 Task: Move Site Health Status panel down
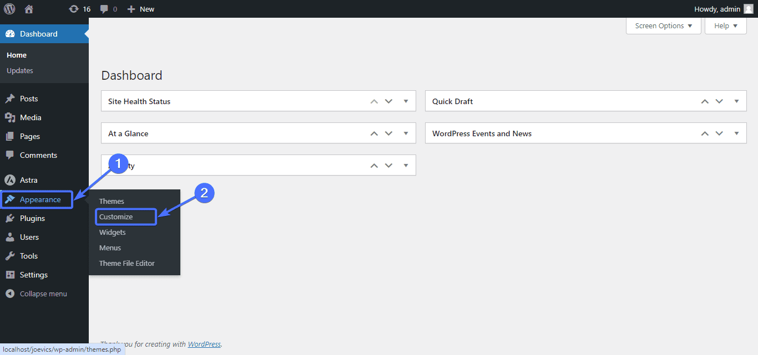389,101
